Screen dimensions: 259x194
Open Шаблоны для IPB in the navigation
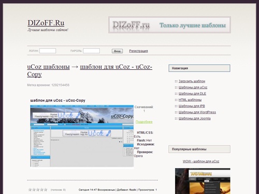(192, 106)
